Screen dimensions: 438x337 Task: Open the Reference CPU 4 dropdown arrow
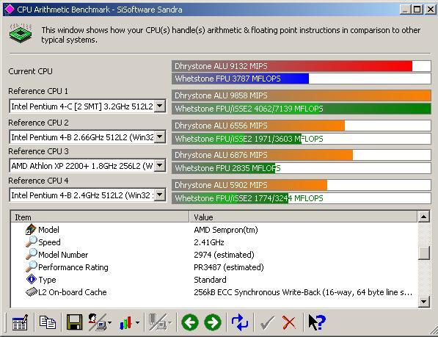click(x=160, y=195)
